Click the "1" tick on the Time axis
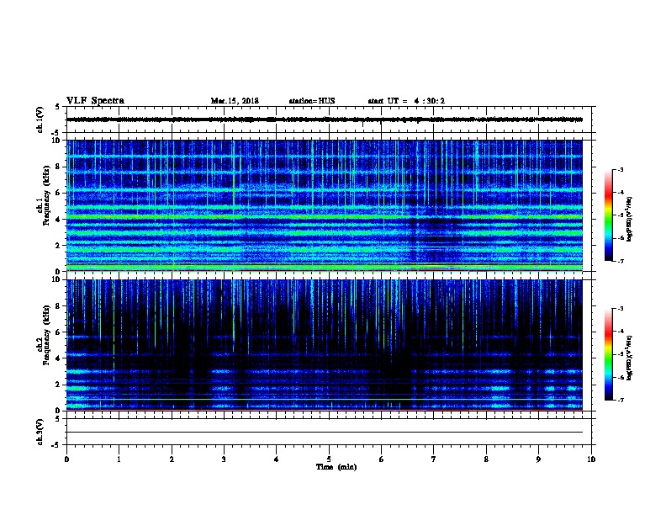 [119, 459]
